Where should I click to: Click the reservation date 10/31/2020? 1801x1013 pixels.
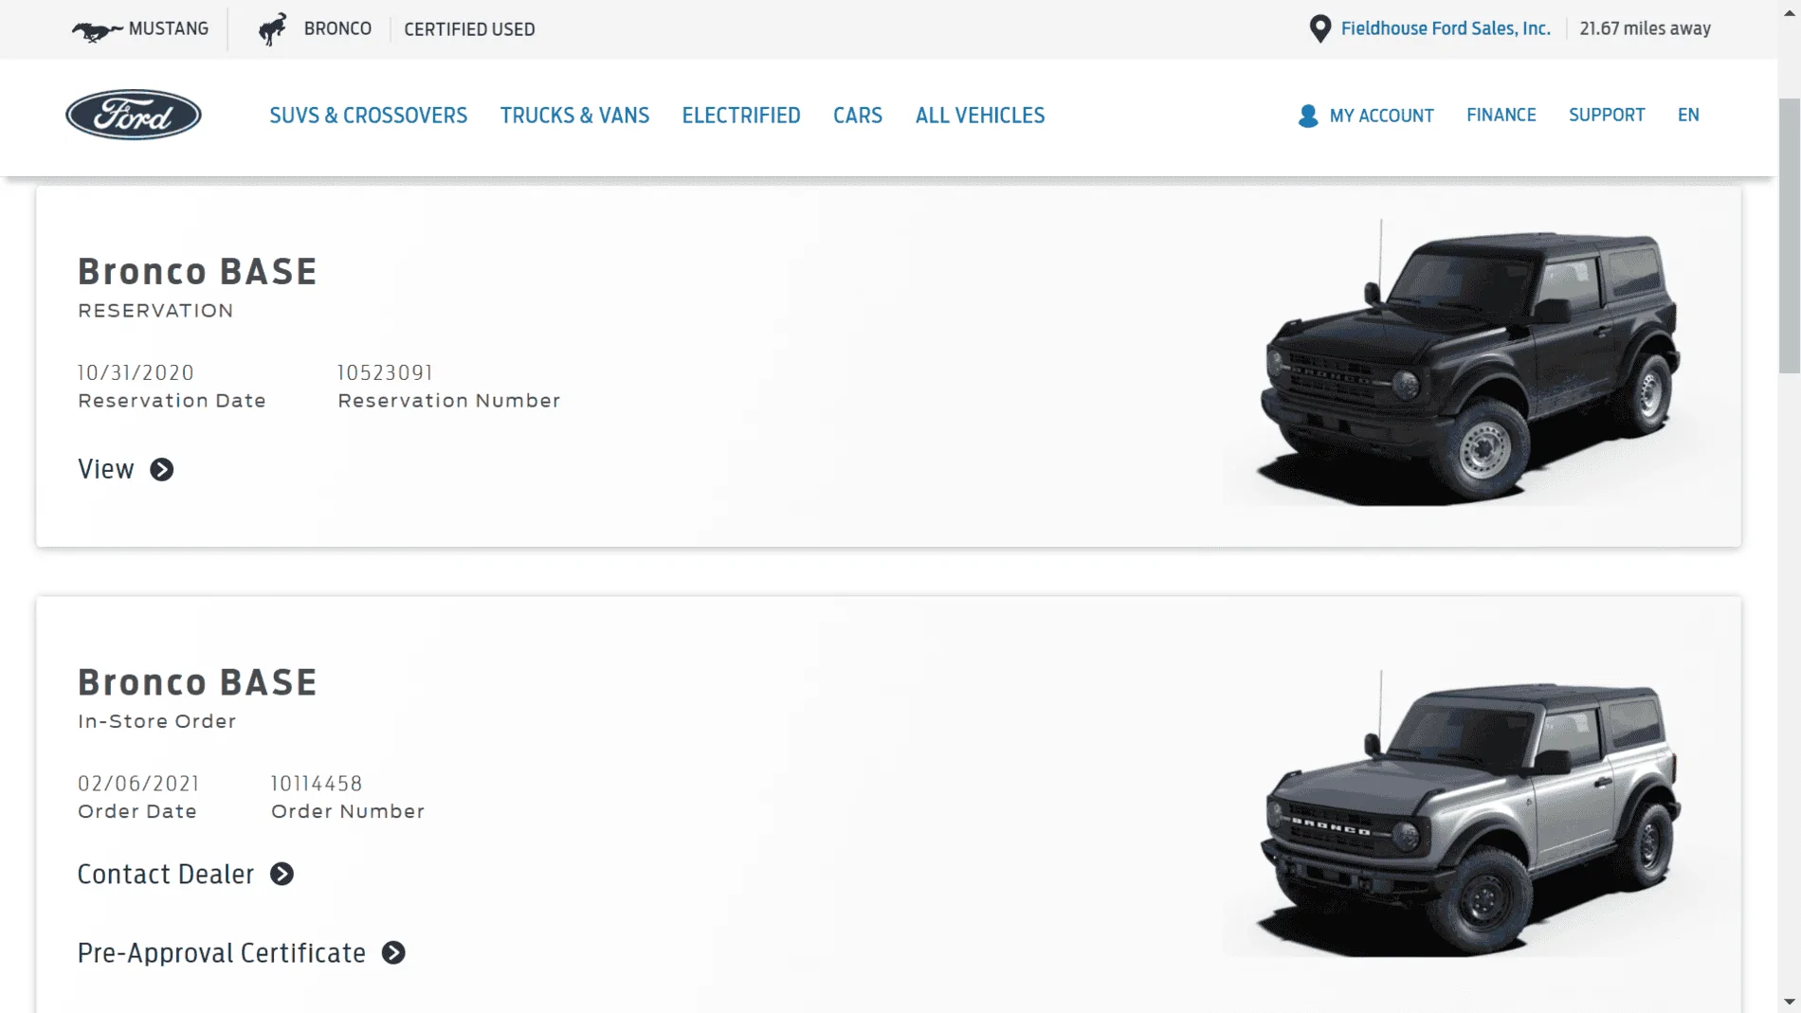(x=136, y=372)
